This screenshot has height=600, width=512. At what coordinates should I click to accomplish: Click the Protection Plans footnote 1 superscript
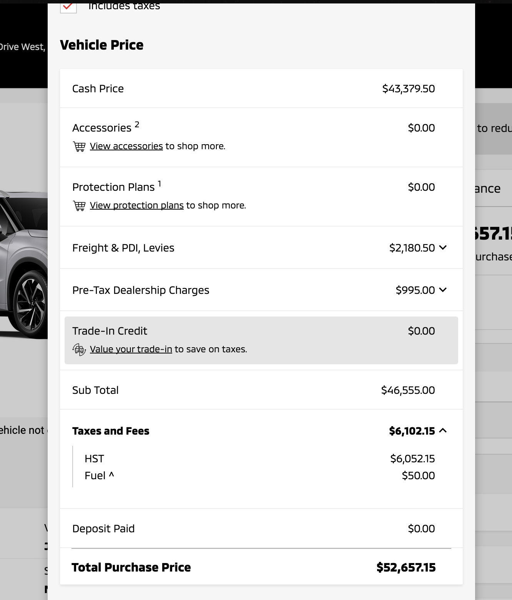click(160, 183)
